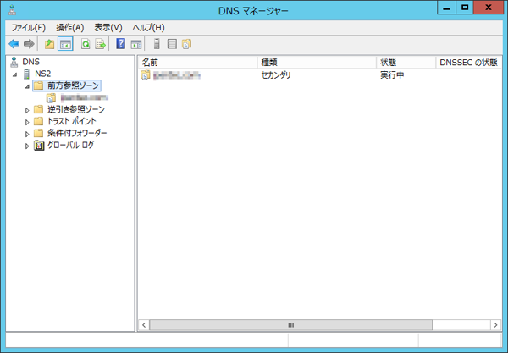Click the 実行中 status cell
Screen dimensions: 508x353
coord(392,75)
